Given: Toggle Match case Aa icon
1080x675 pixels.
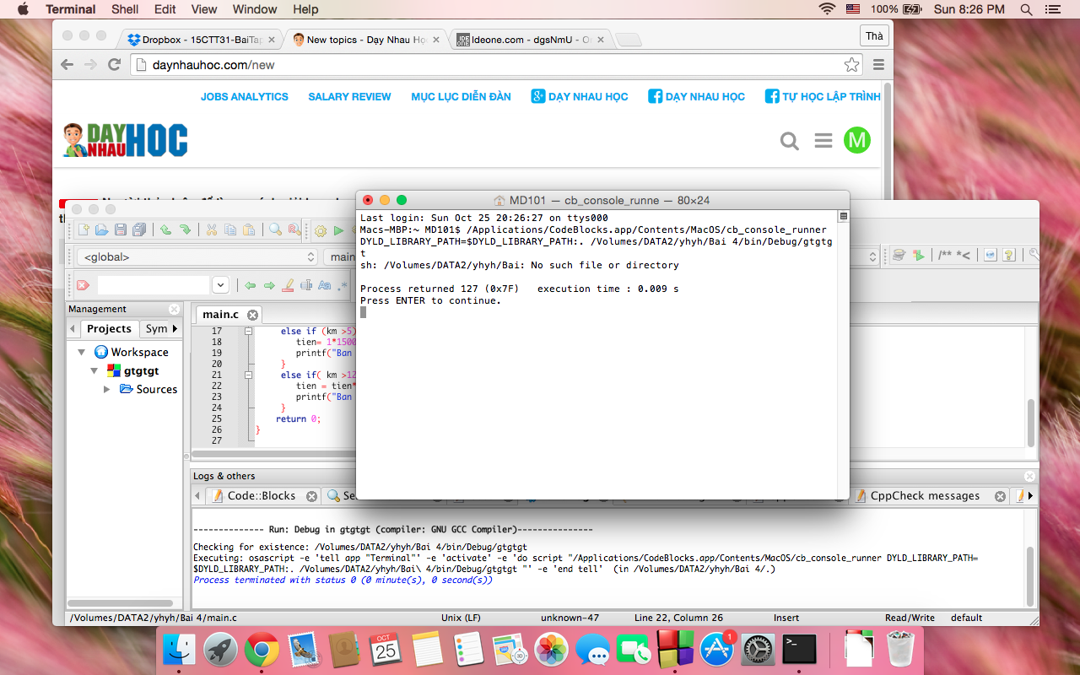Looking at the screenshot, I should click(x=324, y=285).
